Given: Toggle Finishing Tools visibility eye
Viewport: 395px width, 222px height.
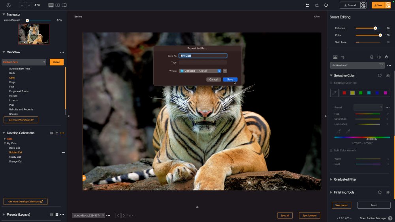Looking at the screenshot, I should (388, 192).
